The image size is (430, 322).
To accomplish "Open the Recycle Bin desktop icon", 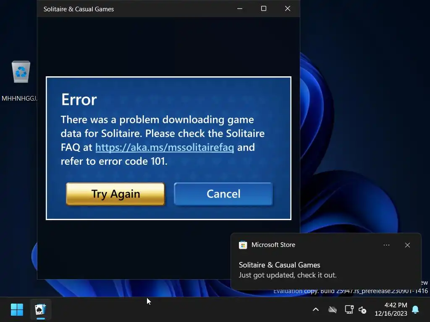I will (x=21, y=72).
